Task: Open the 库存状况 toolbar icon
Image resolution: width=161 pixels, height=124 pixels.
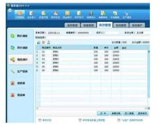Action: coord(55,15)
